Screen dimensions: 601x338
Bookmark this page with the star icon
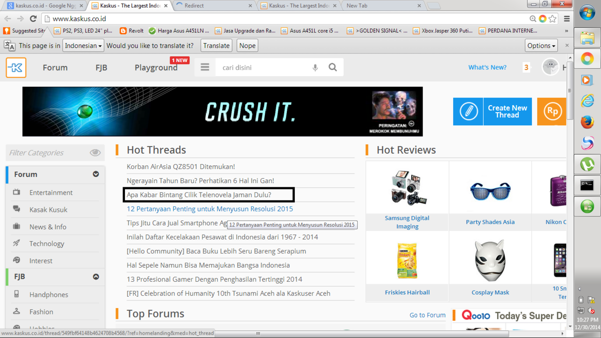(x=553, y=19)
